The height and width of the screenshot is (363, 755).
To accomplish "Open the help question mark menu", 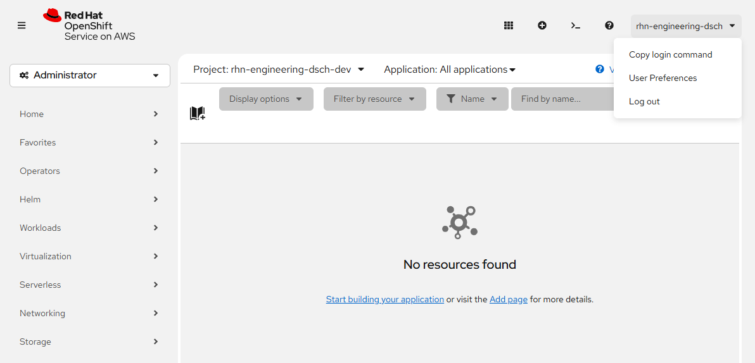I will click(609, 25).
